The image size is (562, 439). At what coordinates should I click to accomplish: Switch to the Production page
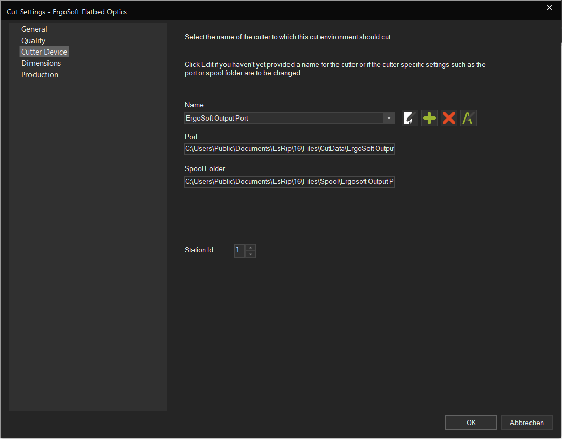[x=39, y=74]
